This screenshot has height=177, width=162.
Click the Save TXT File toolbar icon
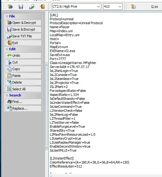32,7
